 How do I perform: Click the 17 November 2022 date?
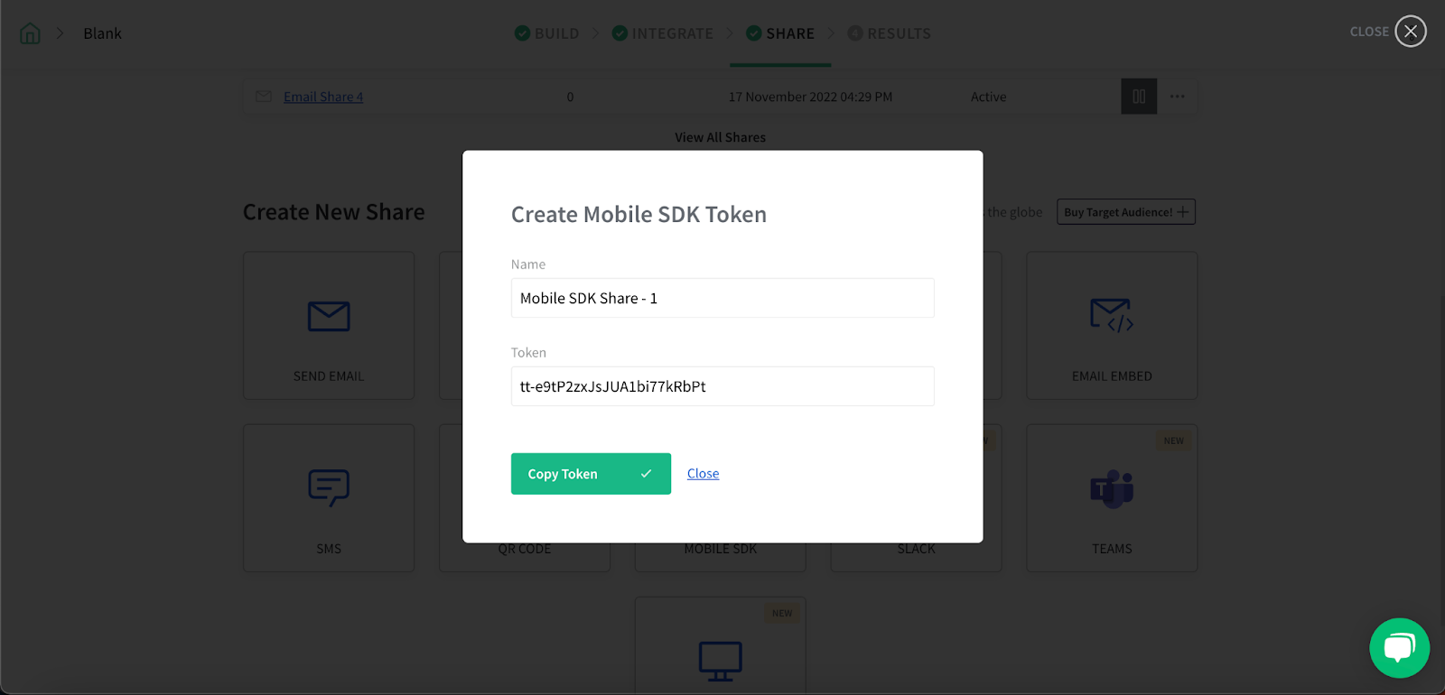pos(811,97)
